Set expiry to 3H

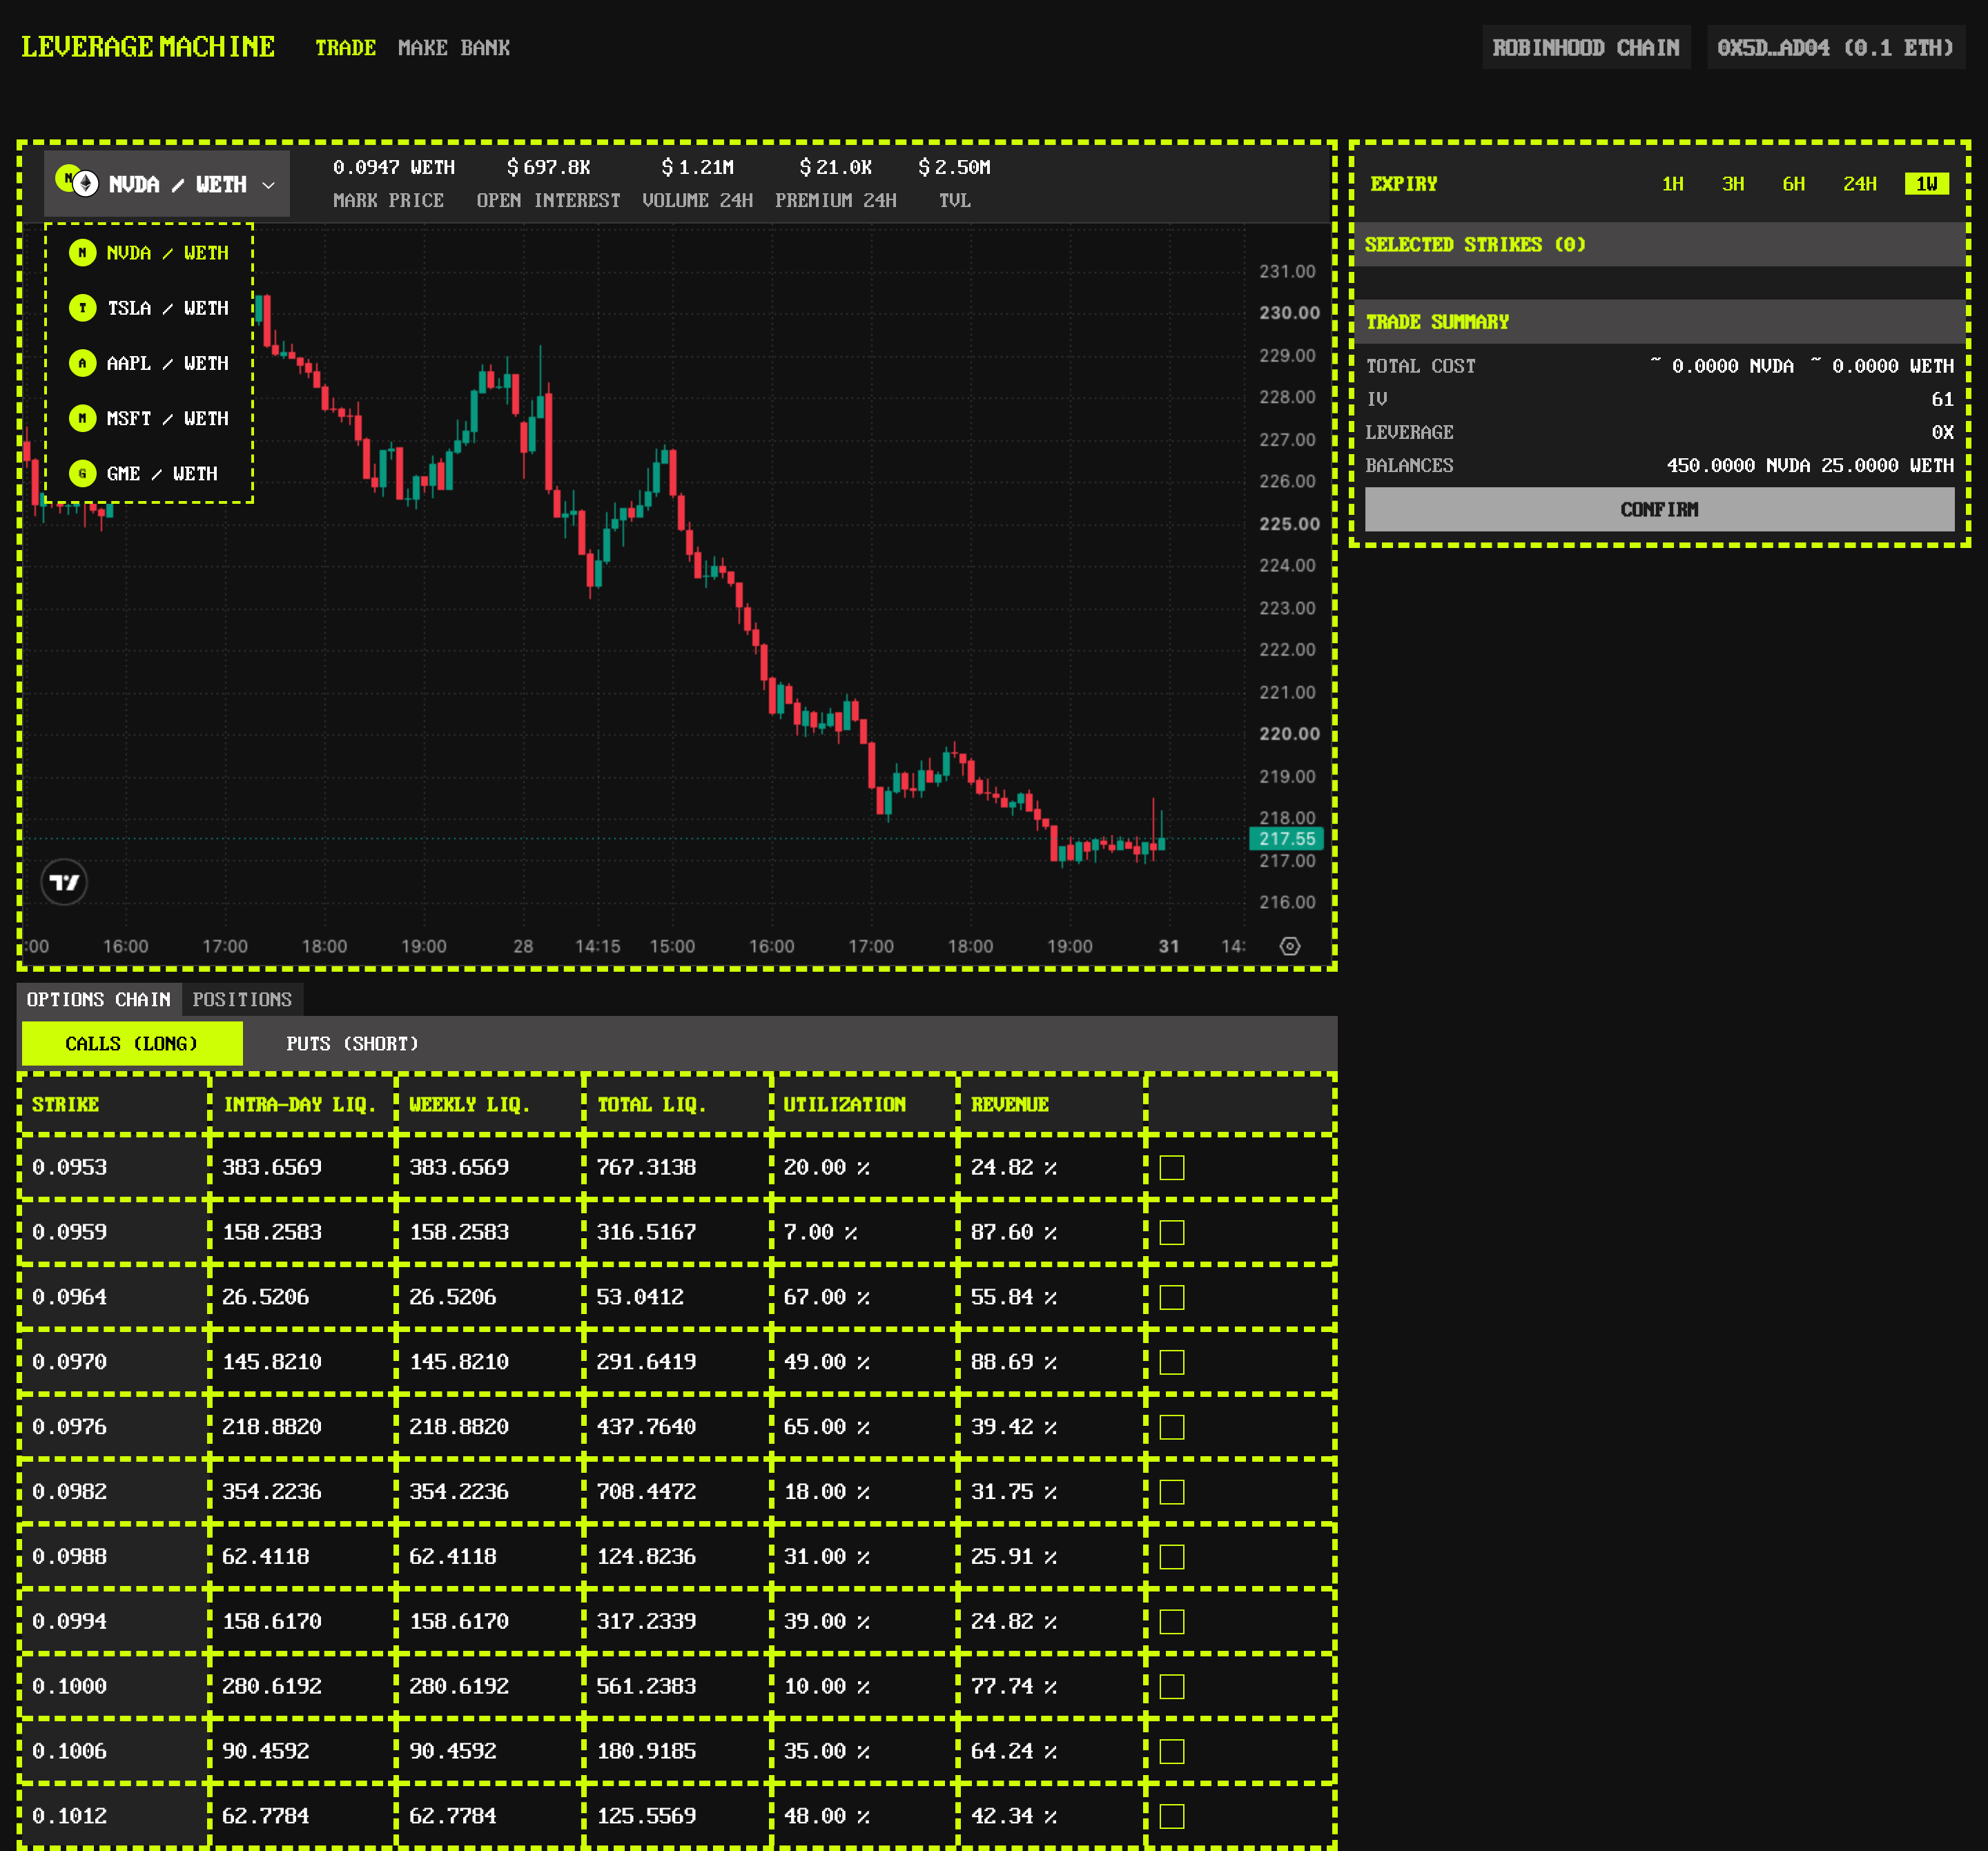click(x=1733, y=184)
